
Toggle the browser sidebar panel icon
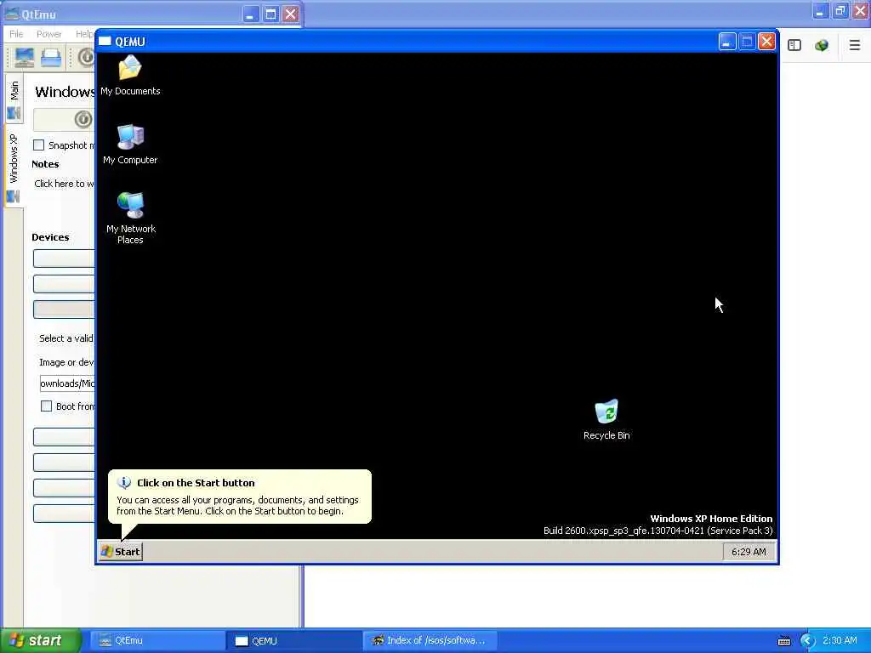pyautogui.click(x=794, y=45)
